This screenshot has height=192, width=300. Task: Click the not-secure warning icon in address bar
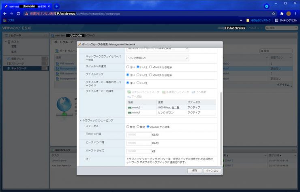[27, 14]
